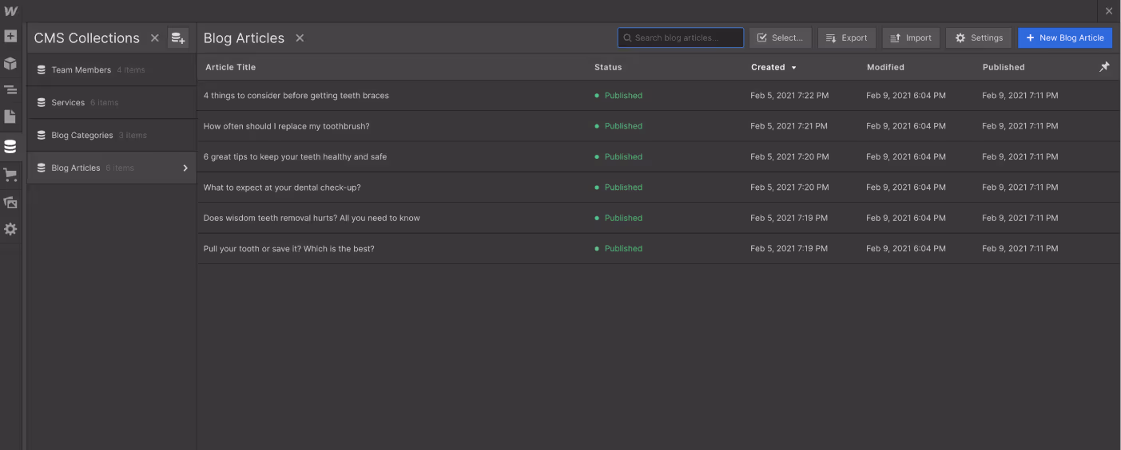The width and height of the screenshot is (1121, 450).
Task: Open the Navigator layers icon
Action: point(10,90)
